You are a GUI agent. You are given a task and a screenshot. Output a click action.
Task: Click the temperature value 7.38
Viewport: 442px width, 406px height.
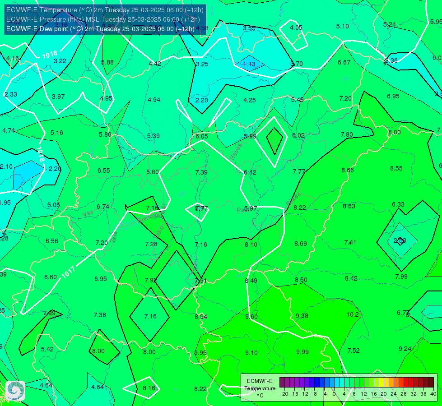100,315
